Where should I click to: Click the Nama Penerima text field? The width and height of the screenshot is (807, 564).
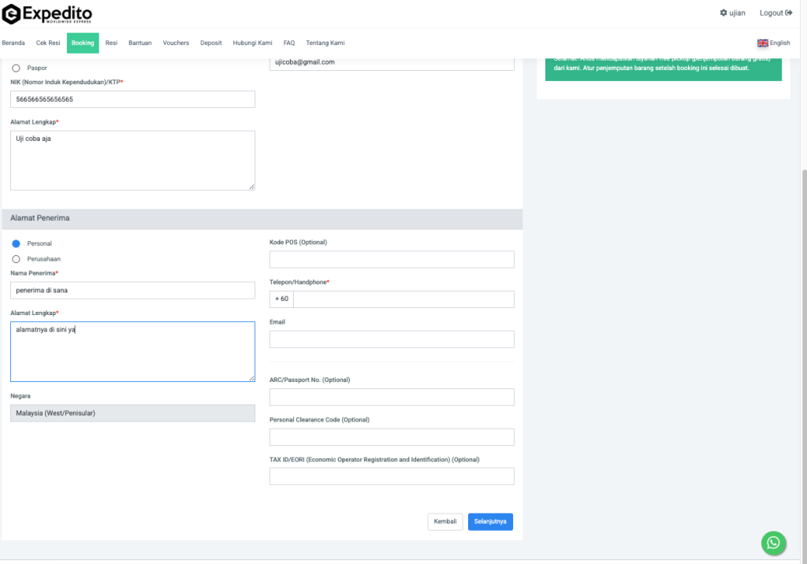[132, 291]
